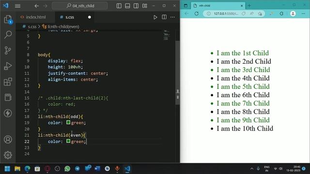Open a new tab in Edge
This screenshot has width=310, height=174.
pos(249,5)
